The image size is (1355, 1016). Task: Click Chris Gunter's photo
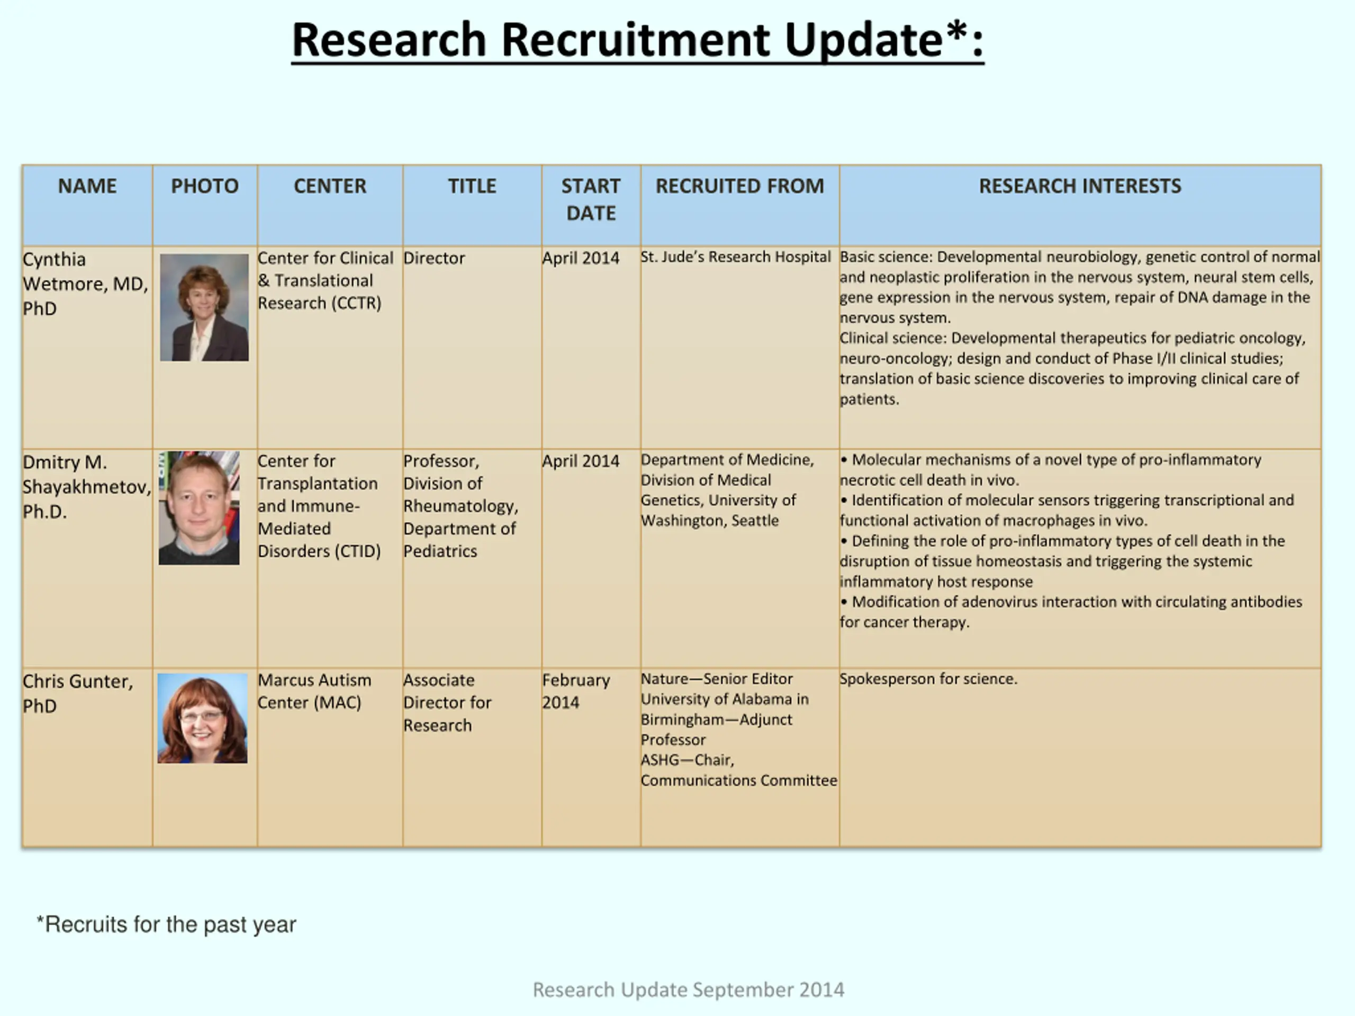click(202, 719)
